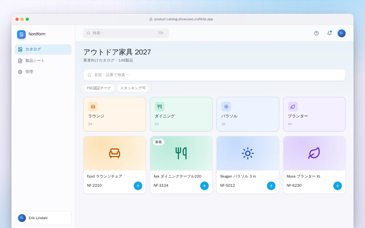Open the notifications bell icon
This screenshot has width=365, height=228.
(329, 33)
